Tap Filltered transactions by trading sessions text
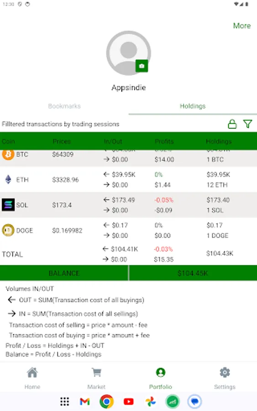 61,124
